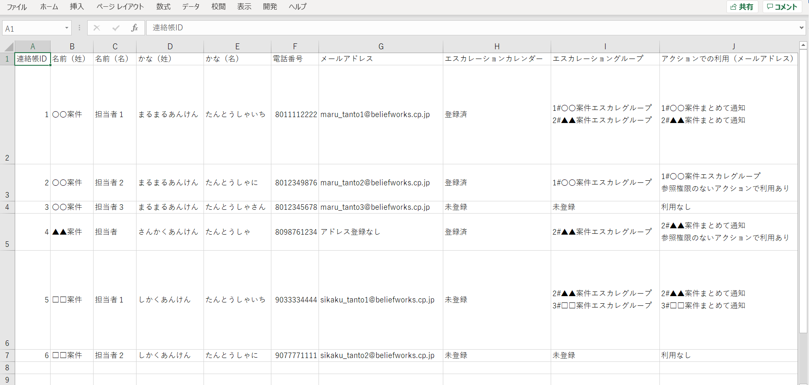This screenshot has height=385, width=809.
Task: Switch to the 開発 ribbon tab
Action: [x=270, y=7]
